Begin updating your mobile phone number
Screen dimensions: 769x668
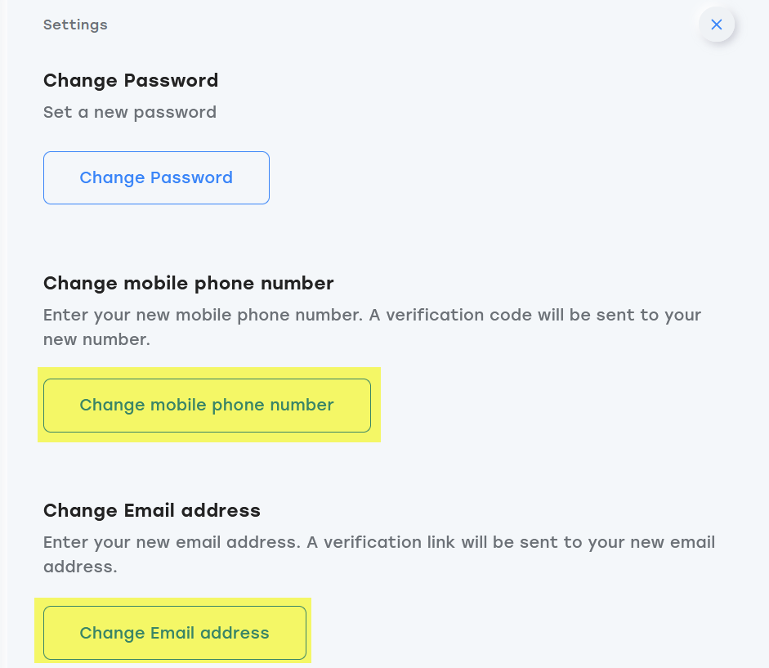(x=207, y=406)
